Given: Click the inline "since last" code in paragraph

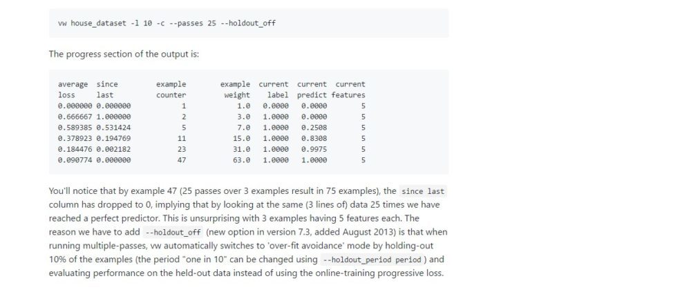Looking at the screenshot, I should [x=423, y=191].
